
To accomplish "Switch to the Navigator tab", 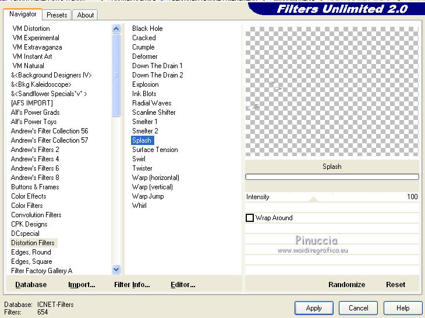I will pos(23,14).
